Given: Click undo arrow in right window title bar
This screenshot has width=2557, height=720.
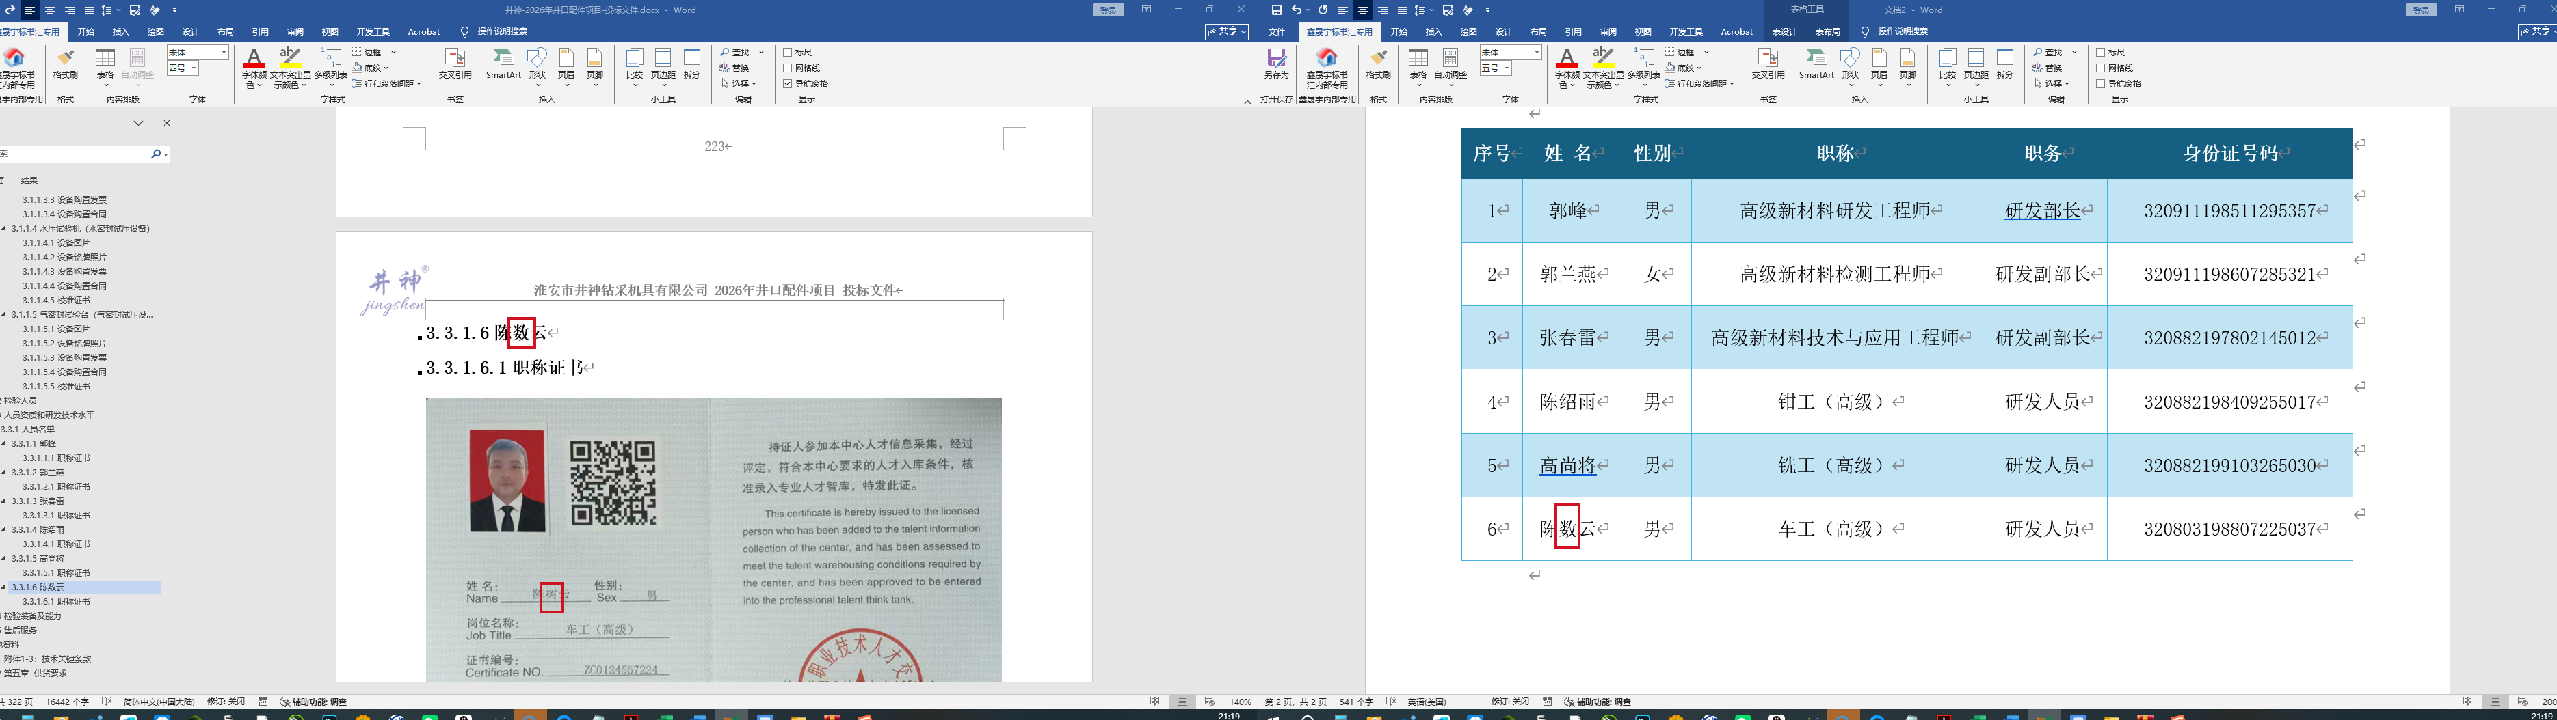Looking at the screenshot, I should tap(1297, 10).
